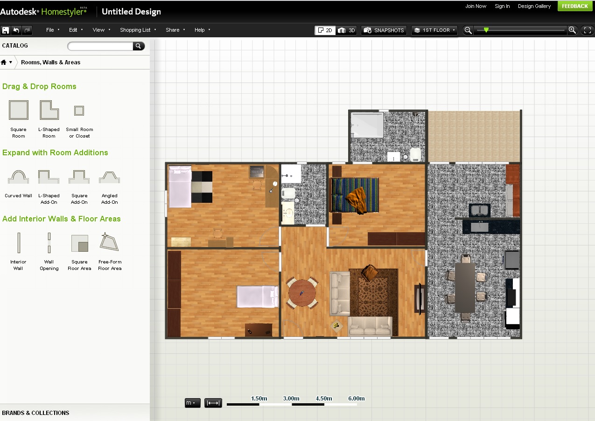The image size is (595, 421).
Task: Open the Design Gallery link
Action: 534,6
